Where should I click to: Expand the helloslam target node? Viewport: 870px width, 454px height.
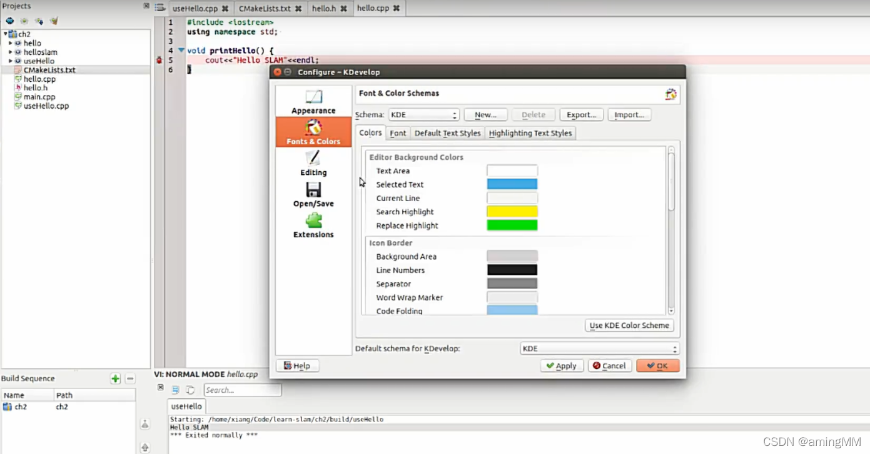[11, 52]
